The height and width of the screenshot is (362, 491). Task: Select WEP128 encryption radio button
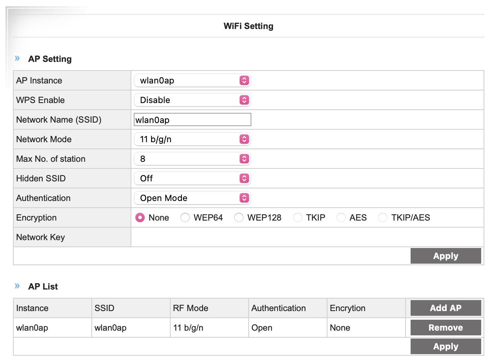(239, 218)
